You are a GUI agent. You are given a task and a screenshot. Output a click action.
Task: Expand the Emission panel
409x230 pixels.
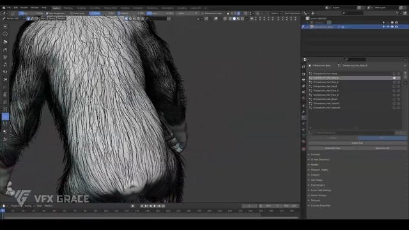tap(315, 155)
